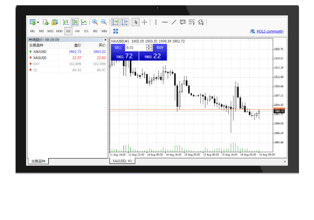Increase lot volume with the up arrow
314x220 pixels.
click(x=149, y=46)
